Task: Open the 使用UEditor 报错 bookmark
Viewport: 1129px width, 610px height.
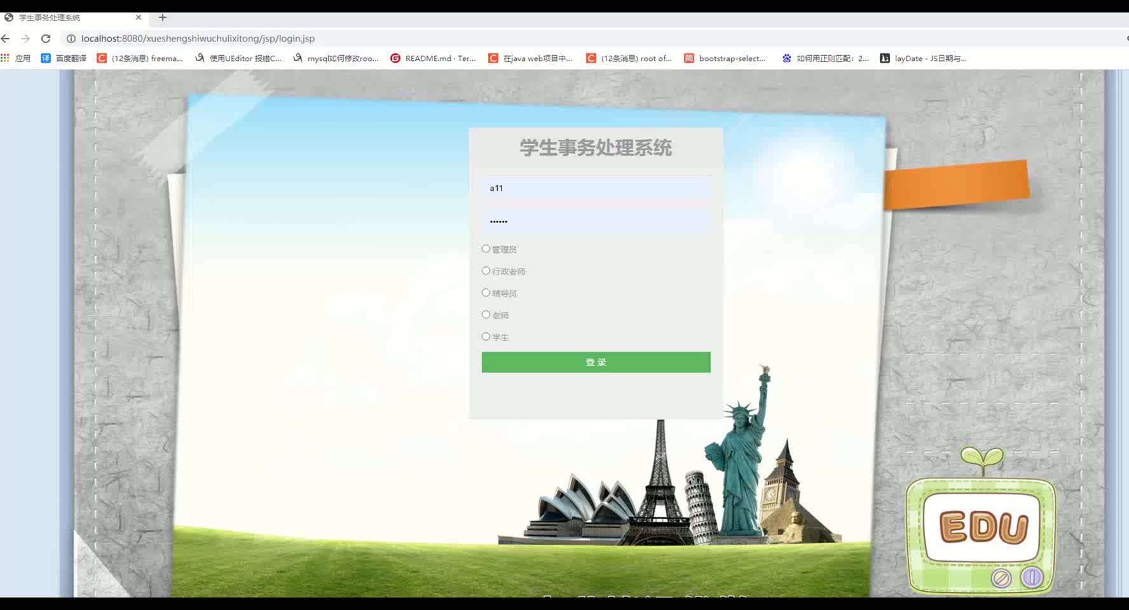Action: [x=238, y=58]
